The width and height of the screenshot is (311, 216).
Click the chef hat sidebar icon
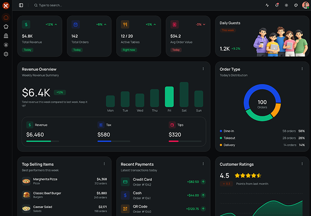6,27
